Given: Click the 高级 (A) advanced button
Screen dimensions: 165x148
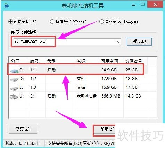Looking at the screenshot, I should pos(23,129).
